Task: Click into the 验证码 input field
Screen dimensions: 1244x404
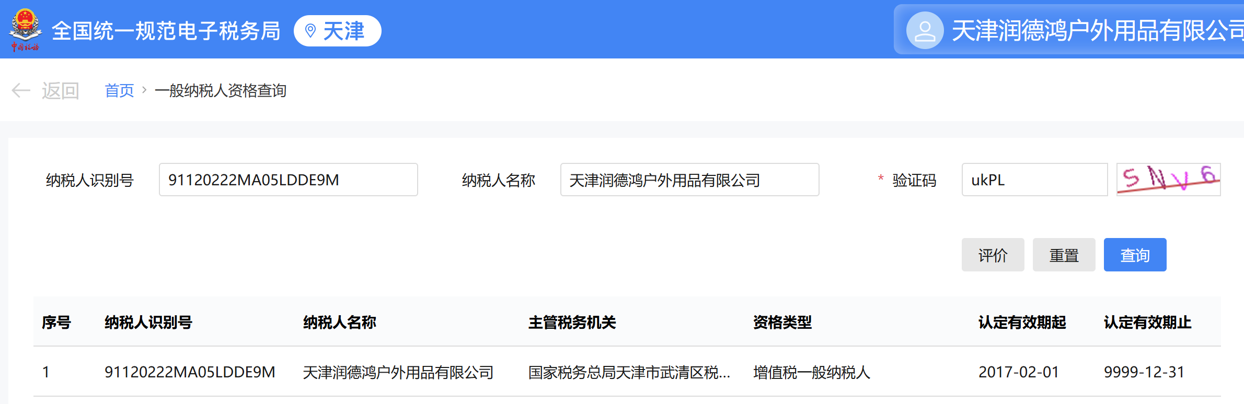Action: click(x=1034, y=180)
